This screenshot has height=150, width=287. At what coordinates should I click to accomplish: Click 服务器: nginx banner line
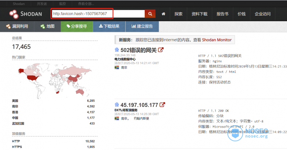(210, 61)
